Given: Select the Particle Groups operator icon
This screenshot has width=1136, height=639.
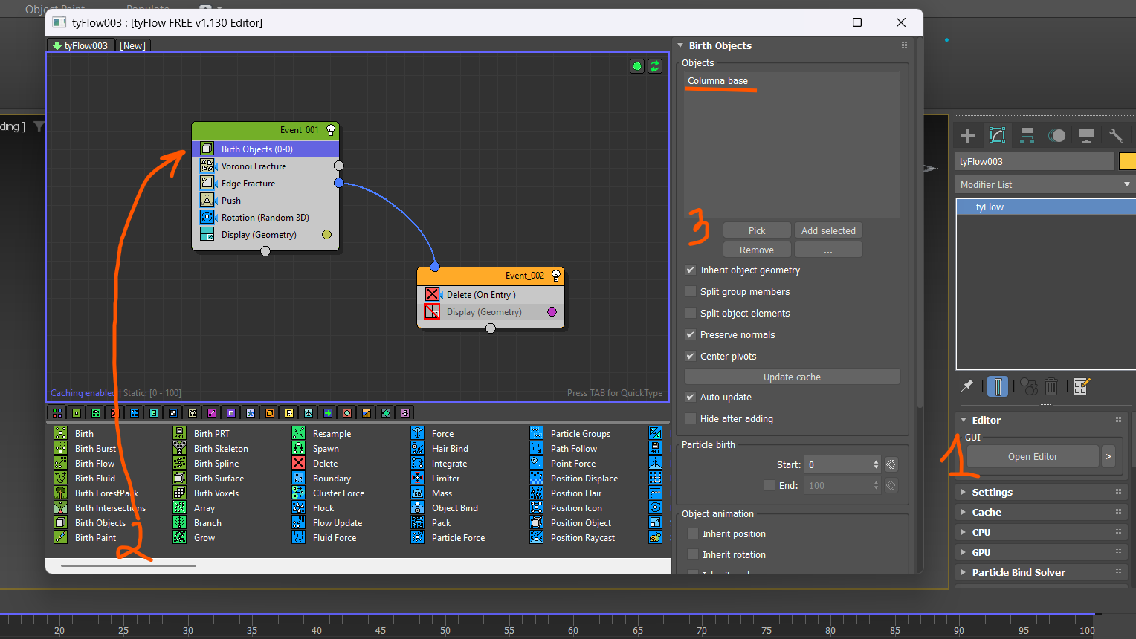Looking at the screenshot, I should pyautogui.click(x=537, y=434).
